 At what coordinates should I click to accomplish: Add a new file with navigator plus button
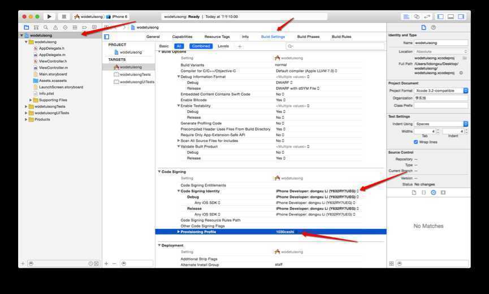pyautogui.click(x=23, y=264)
